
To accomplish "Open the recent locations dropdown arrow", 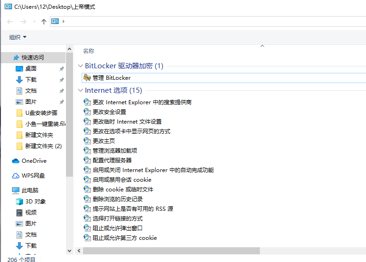I will pyautogui.click(x=34, y=22).
